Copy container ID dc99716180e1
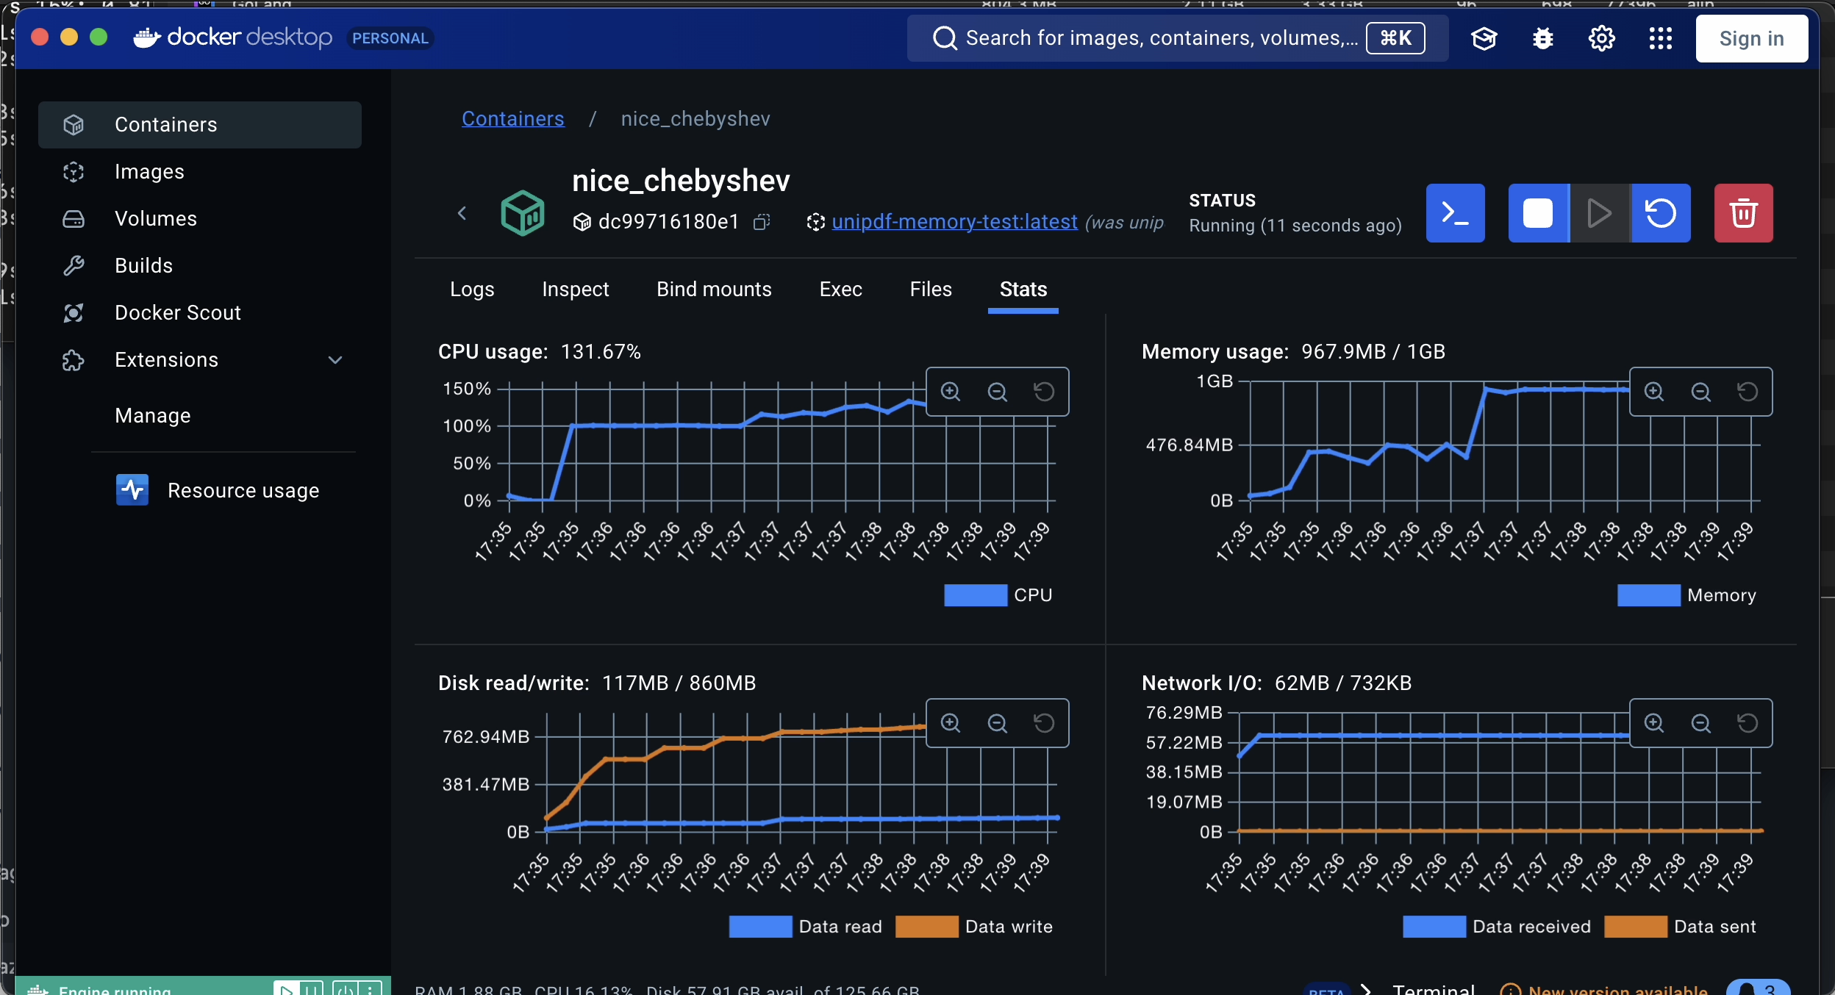This screenshot has width=1835, height=995. pyautogui.click(x=762, y=222)
